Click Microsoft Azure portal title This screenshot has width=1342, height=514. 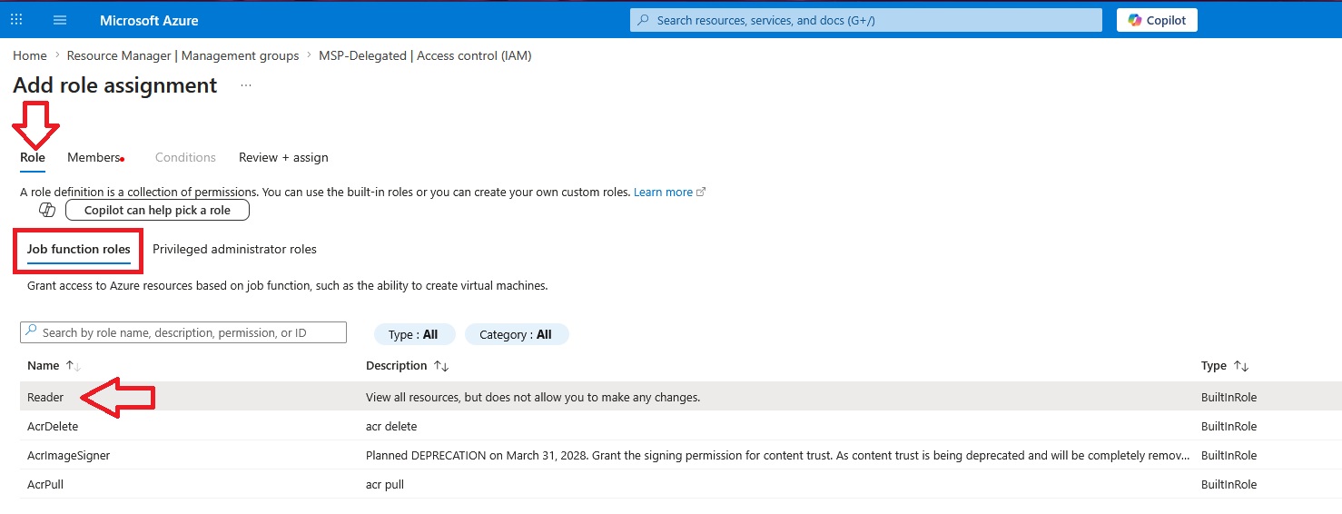point(149,20)
